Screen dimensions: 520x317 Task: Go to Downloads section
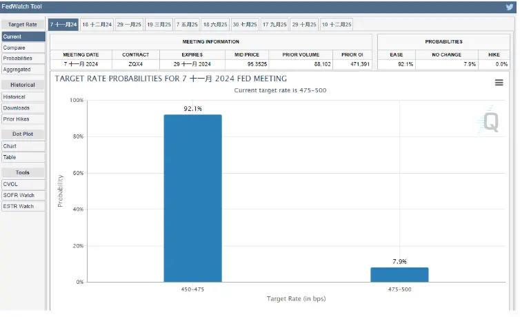pyautogui.click(x=23, y=108)
